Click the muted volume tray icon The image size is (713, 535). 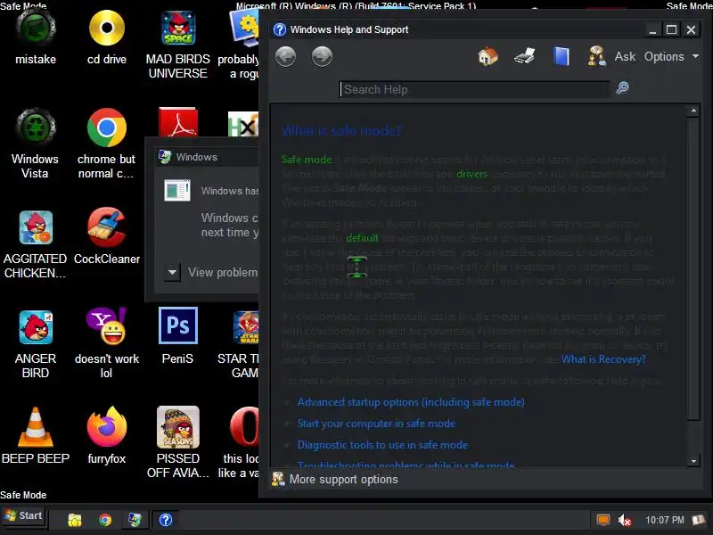[x=625, y=520]
